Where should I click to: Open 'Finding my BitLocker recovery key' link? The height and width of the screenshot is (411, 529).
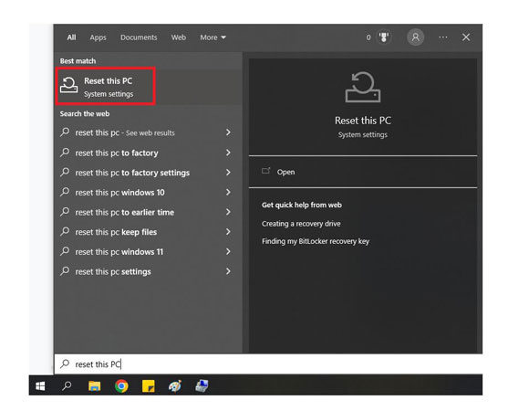316,241
